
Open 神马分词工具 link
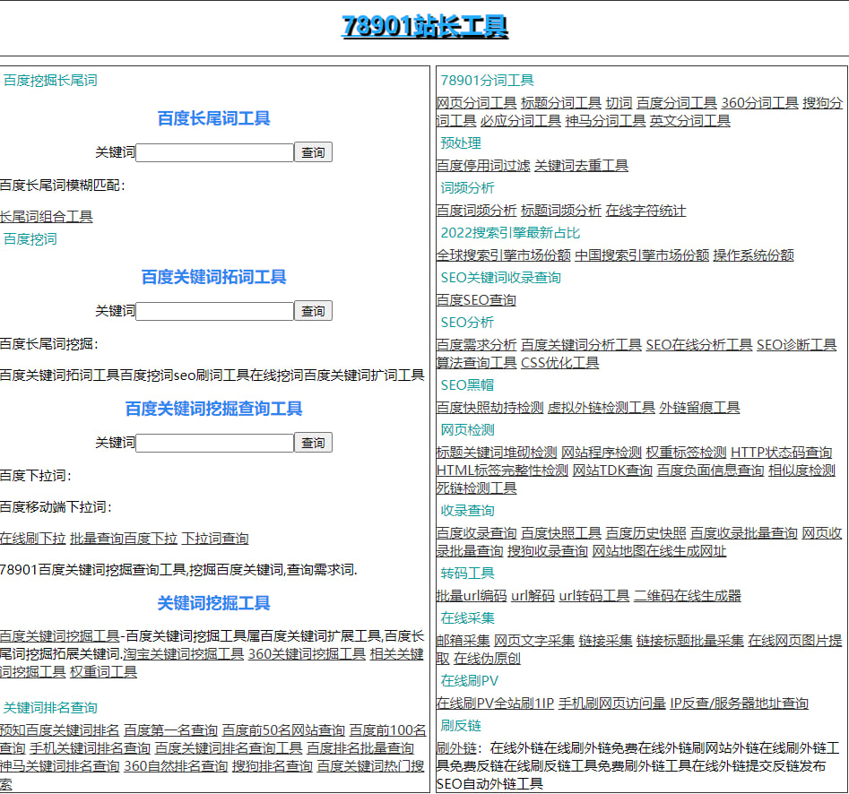(605, 120)
